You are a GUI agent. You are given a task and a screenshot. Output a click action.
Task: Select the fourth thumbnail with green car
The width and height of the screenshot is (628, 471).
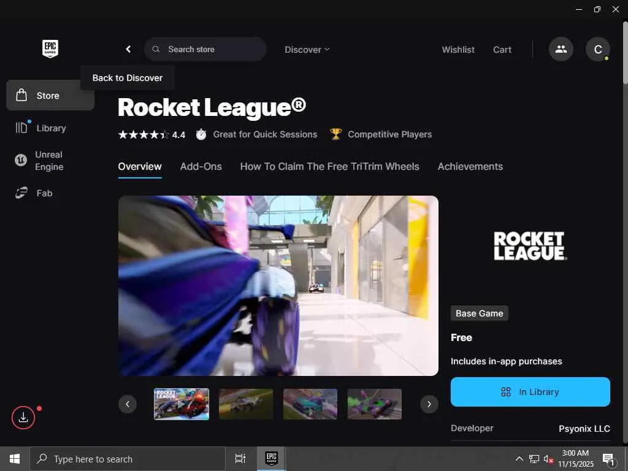click(x=375, y=404)
